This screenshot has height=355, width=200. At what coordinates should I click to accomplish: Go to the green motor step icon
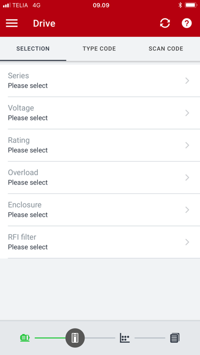(25, 338)
